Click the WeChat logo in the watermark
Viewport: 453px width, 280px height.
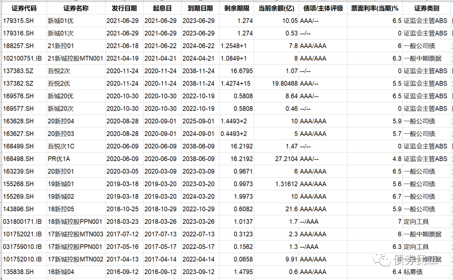[381, 260]
